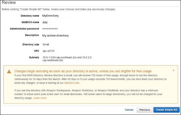Click the masked administrator password value
Viewport: 181px width, 115px height.
click(50, 29)
